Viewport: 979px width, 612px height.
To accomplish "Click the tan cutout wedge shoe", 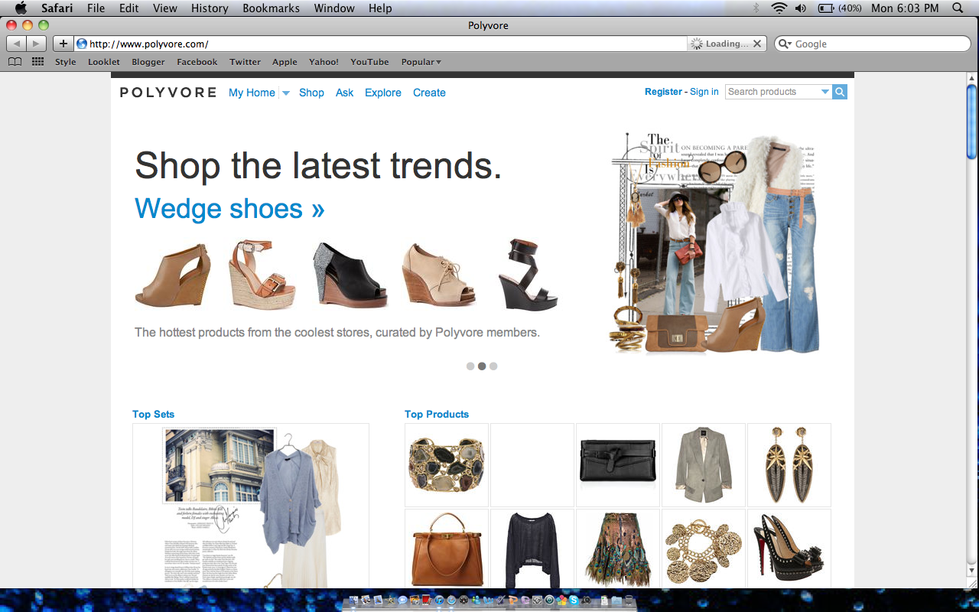I will 173,275.
